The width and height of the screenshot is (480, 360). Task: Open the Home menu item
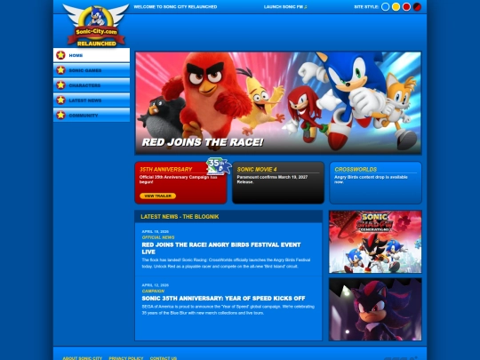[92, 55]
